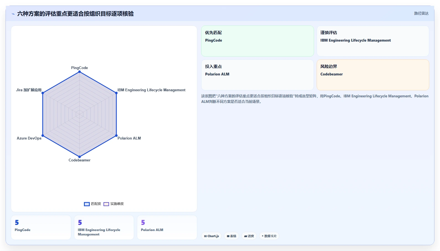This screenshot has width=440, height=251.
Task: Select the 投入重点 Polarion ALM card
Action: point(257,75)
